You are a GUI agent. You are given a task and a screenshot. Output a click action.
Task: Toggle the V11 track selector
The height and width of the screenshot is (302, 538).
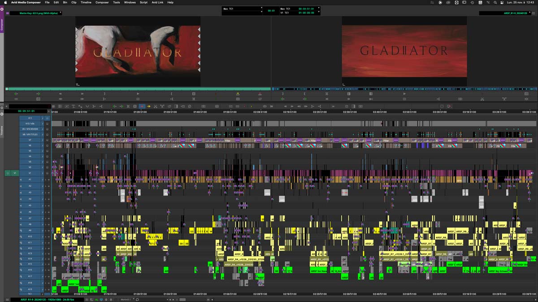(x=30, y=118)
